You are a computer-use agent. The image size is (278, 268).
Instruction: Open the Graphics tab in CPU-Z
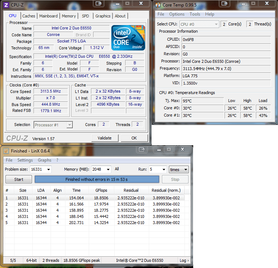click(x=103, y=16)
